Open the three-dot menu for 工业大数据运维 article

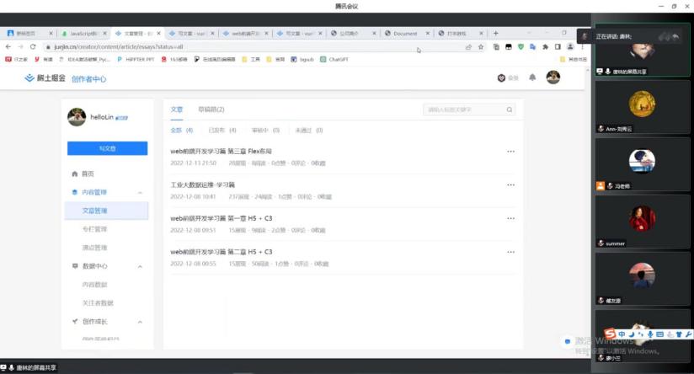point(510,184)
